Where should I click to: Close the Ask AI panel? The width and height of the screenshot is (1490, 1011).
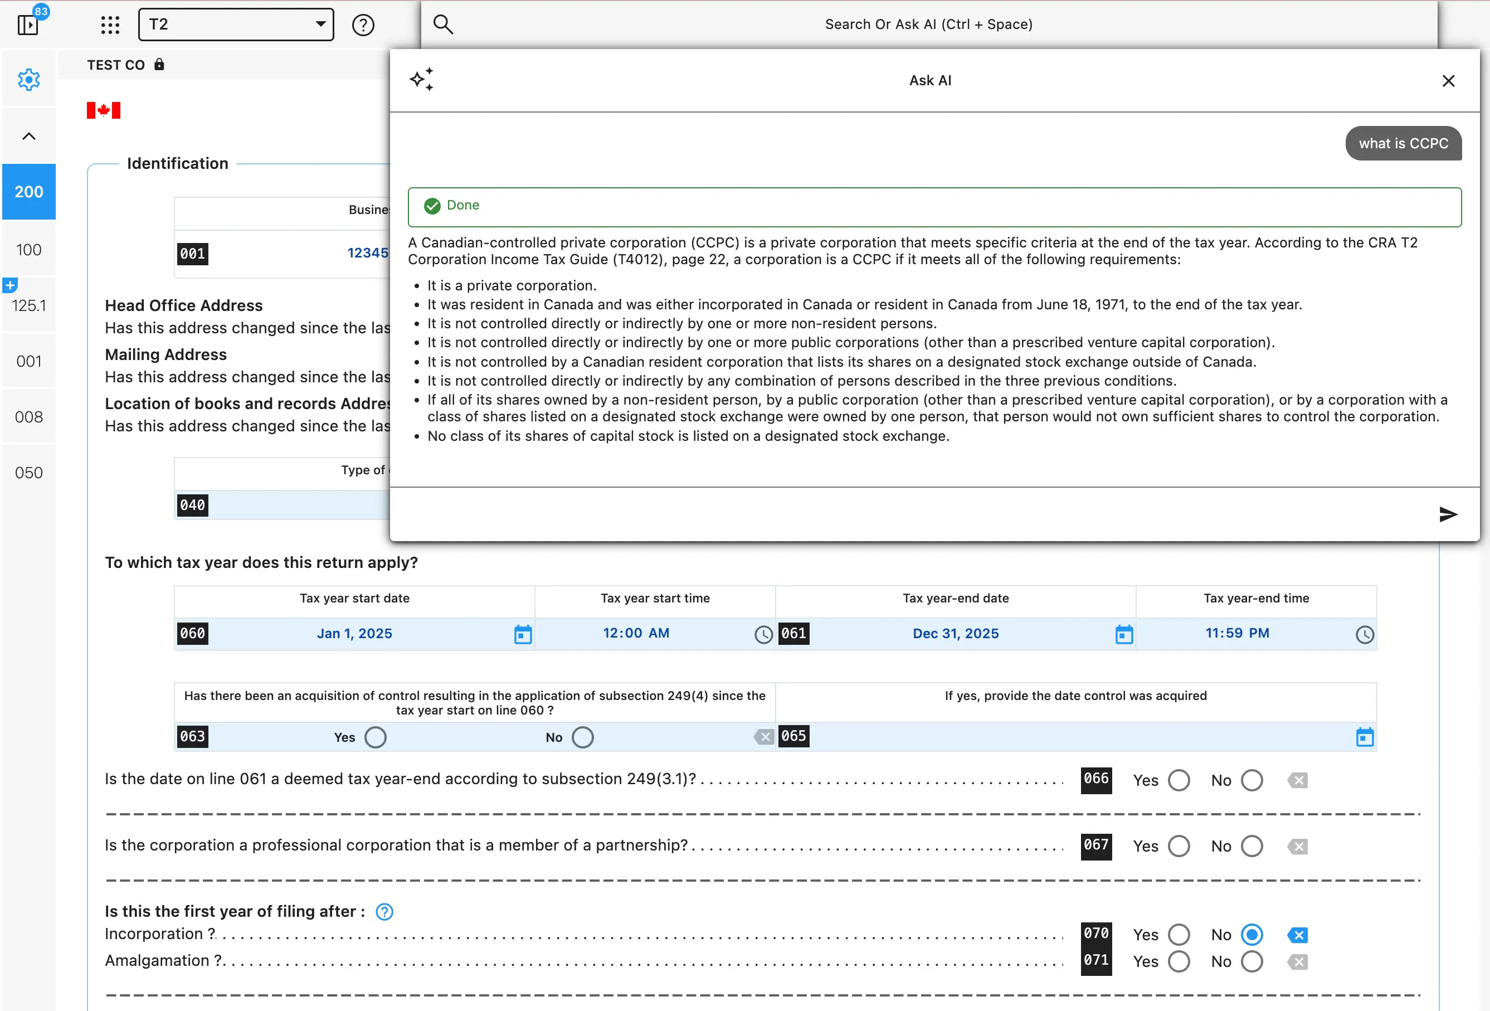coord(1448,81)
